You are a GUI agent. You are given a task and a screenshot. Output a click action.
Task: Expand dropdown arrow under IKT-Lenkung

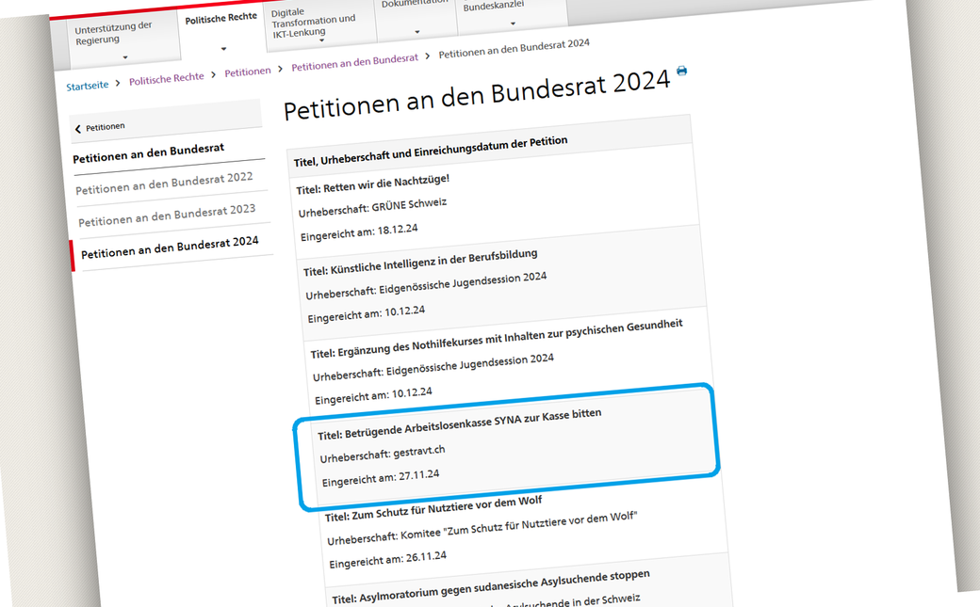click(x=322, y=40)
